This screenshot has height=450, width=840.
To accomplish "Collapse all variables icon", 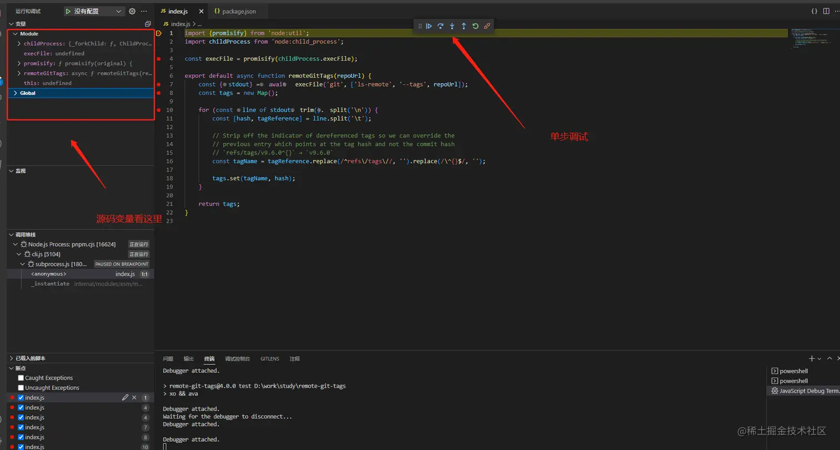I will click(x=148, y=24).
